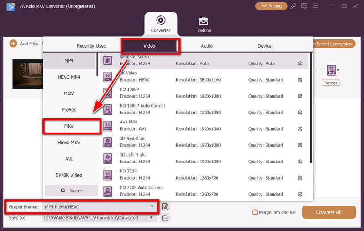Click the Converter icon in header

[161, 20]
